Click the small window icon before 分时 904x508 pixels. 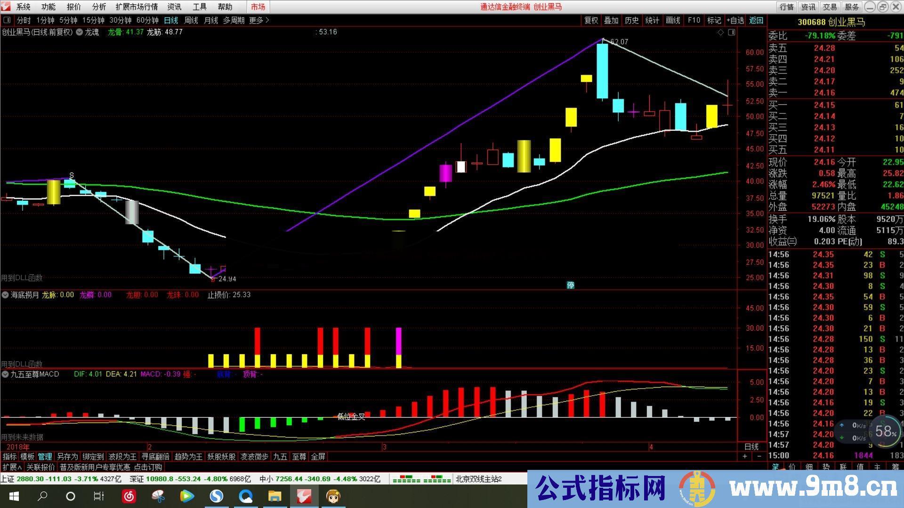(7, 20)
